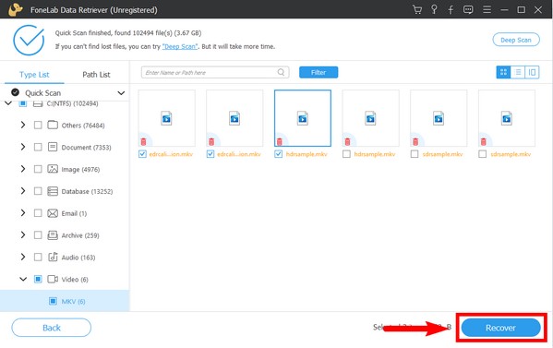Click the Email envelope icon

point(53,213)
